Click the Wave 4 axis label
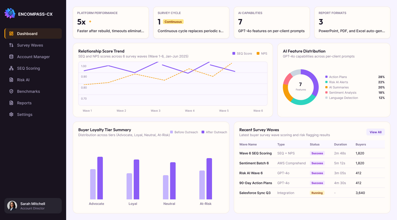 (x=190, y=111)
